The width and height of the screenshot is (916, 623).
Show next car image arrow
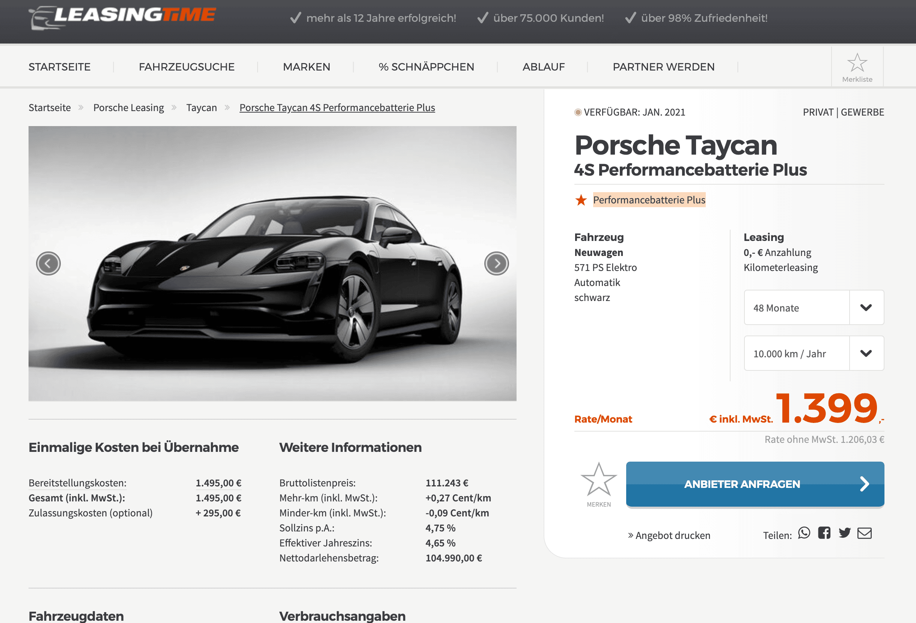[x=496, y=263]
